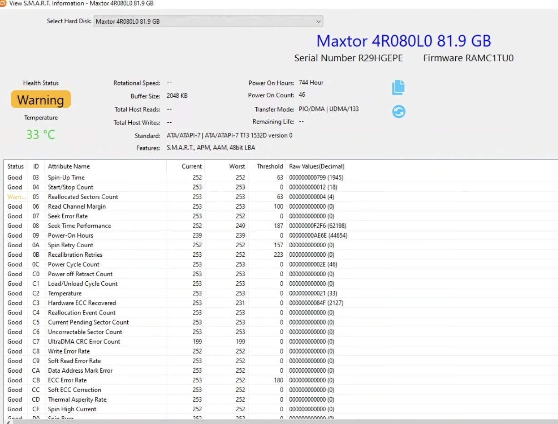Click threshold value 187
558x424 pixels.
pos(278,226)
